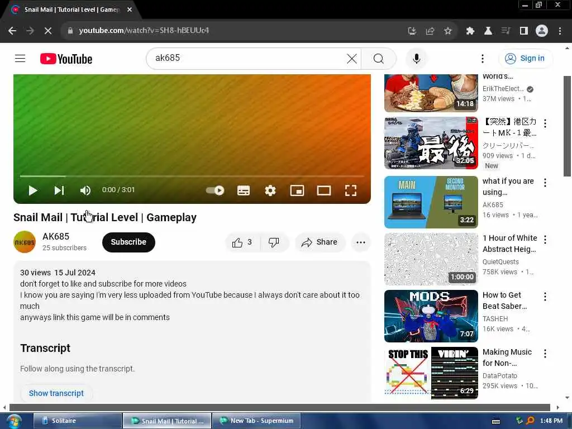Screen dimensions: 572x429
Task: Enter full screen mode
Action: pos(351,190)
